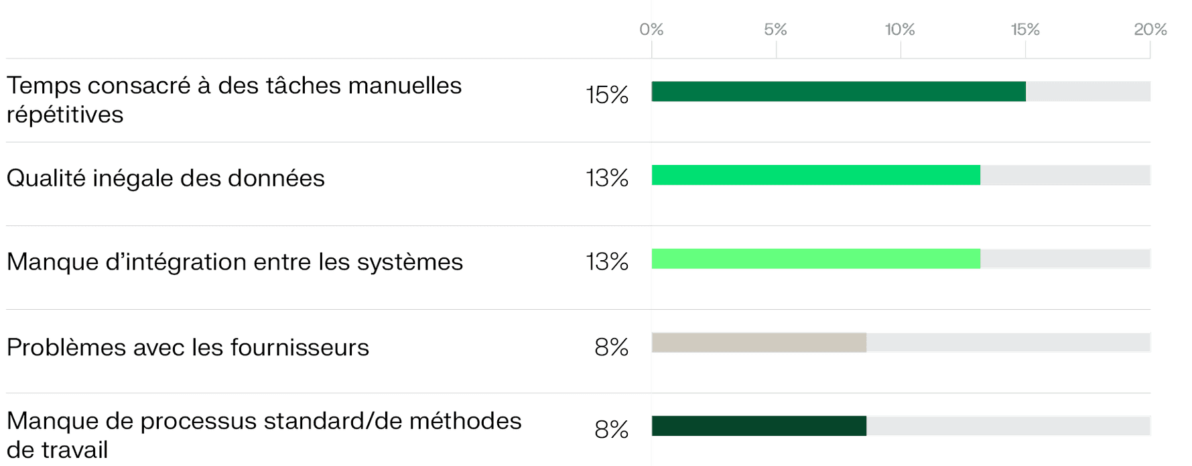
Task: Click the dark green 15% bar
Action: [838, 91]
